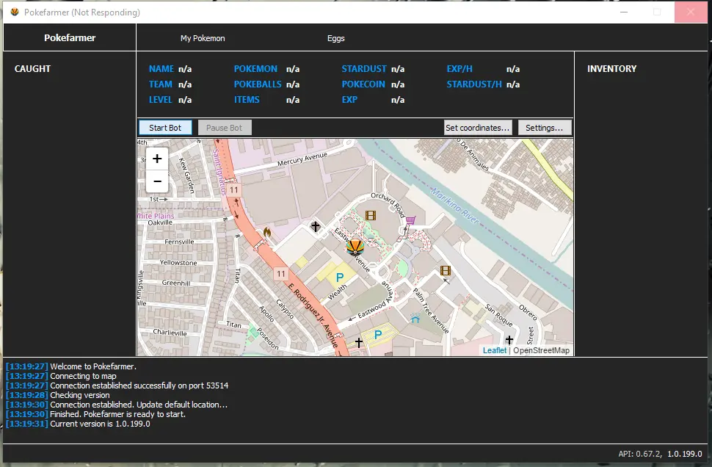712x467 pixels.
Task: Click the Pokefarmer app icon in title bar
Action: 15,12
